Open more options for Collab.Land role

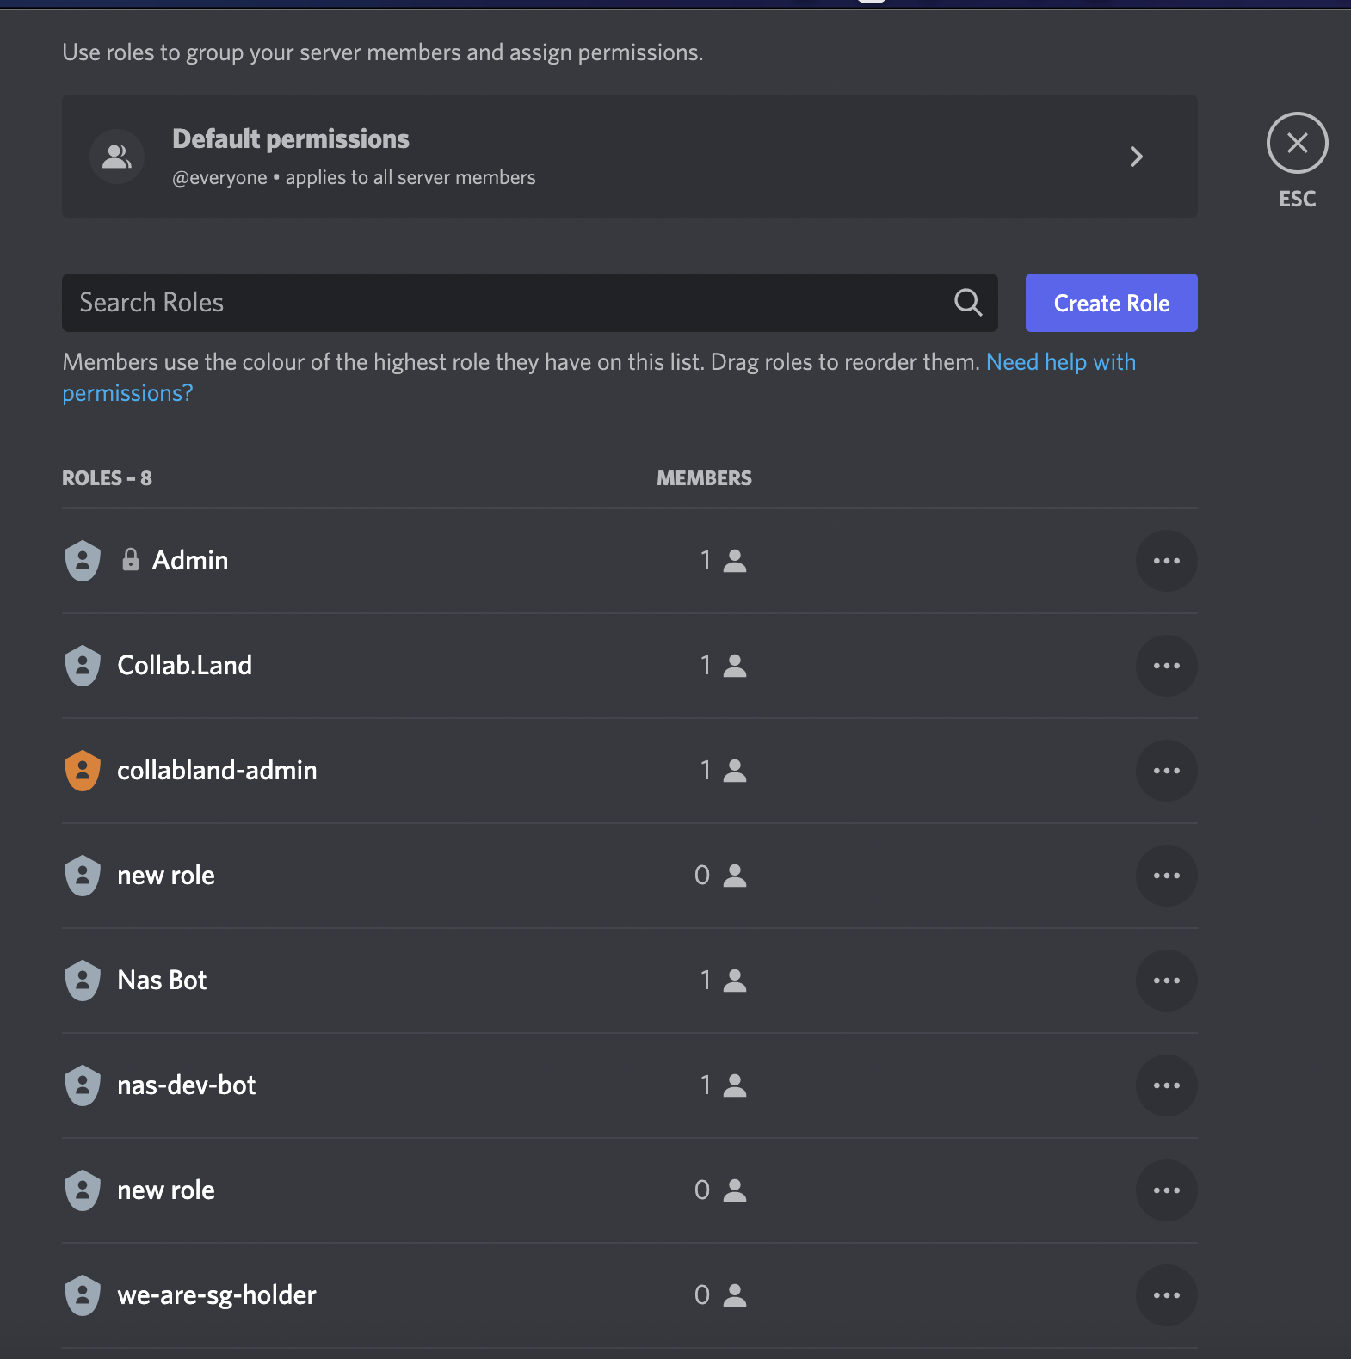[1166, 666]
